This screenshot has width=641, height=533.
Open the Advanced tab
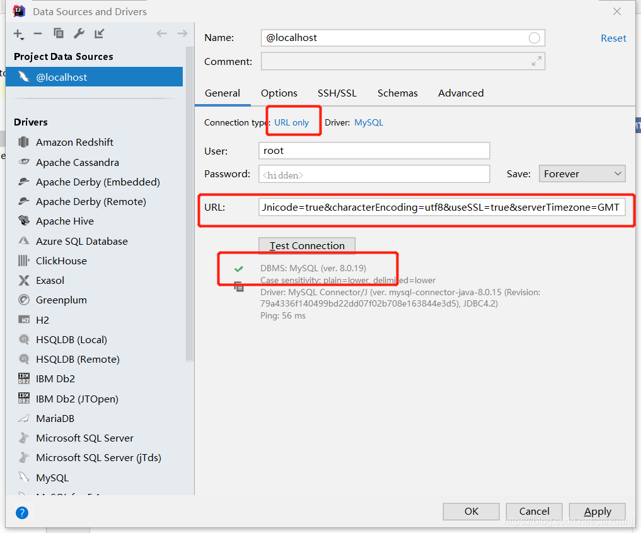[x=461, y=93]
